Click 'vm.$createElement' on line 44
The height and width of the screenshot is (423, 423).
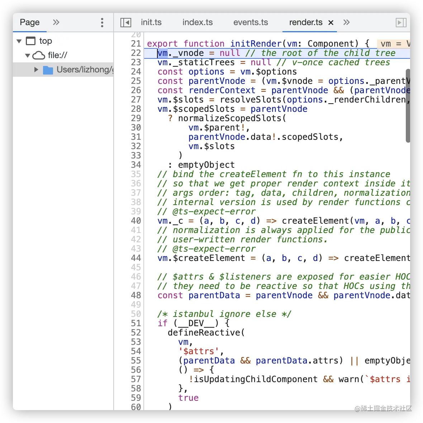coord(201,258)
